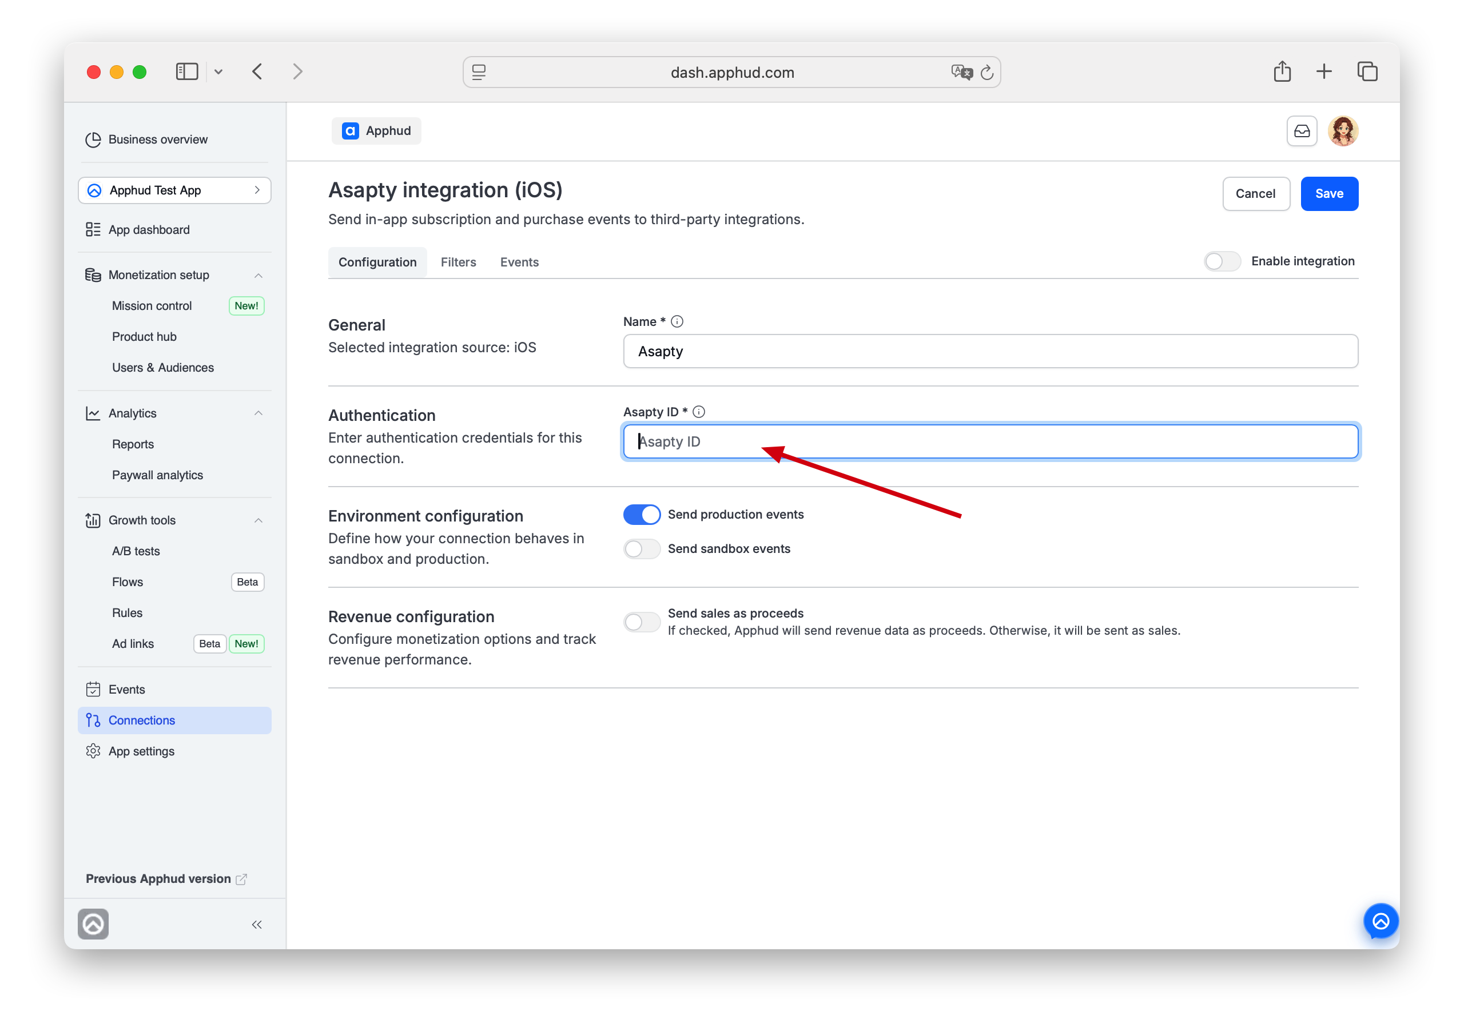Switch to the Events tab
This screenshot has width=1464, height=1035.
pos(519,262)
